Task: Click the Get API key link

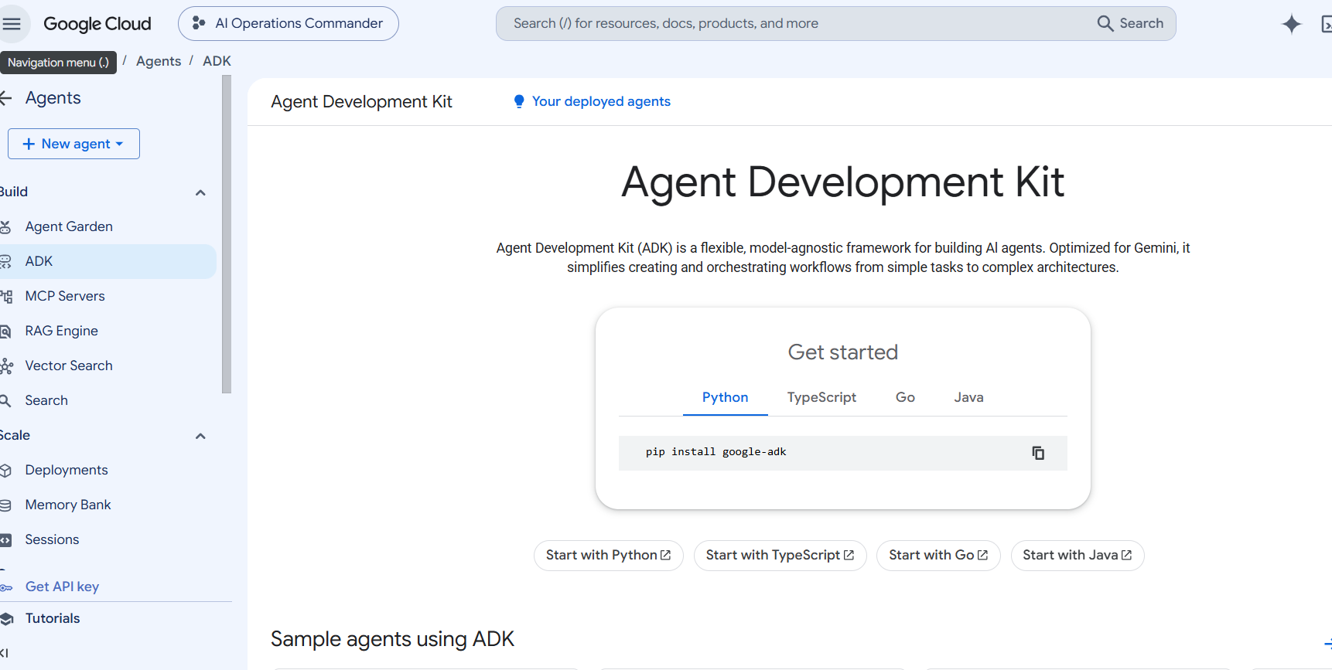Action: pos(62,587)
